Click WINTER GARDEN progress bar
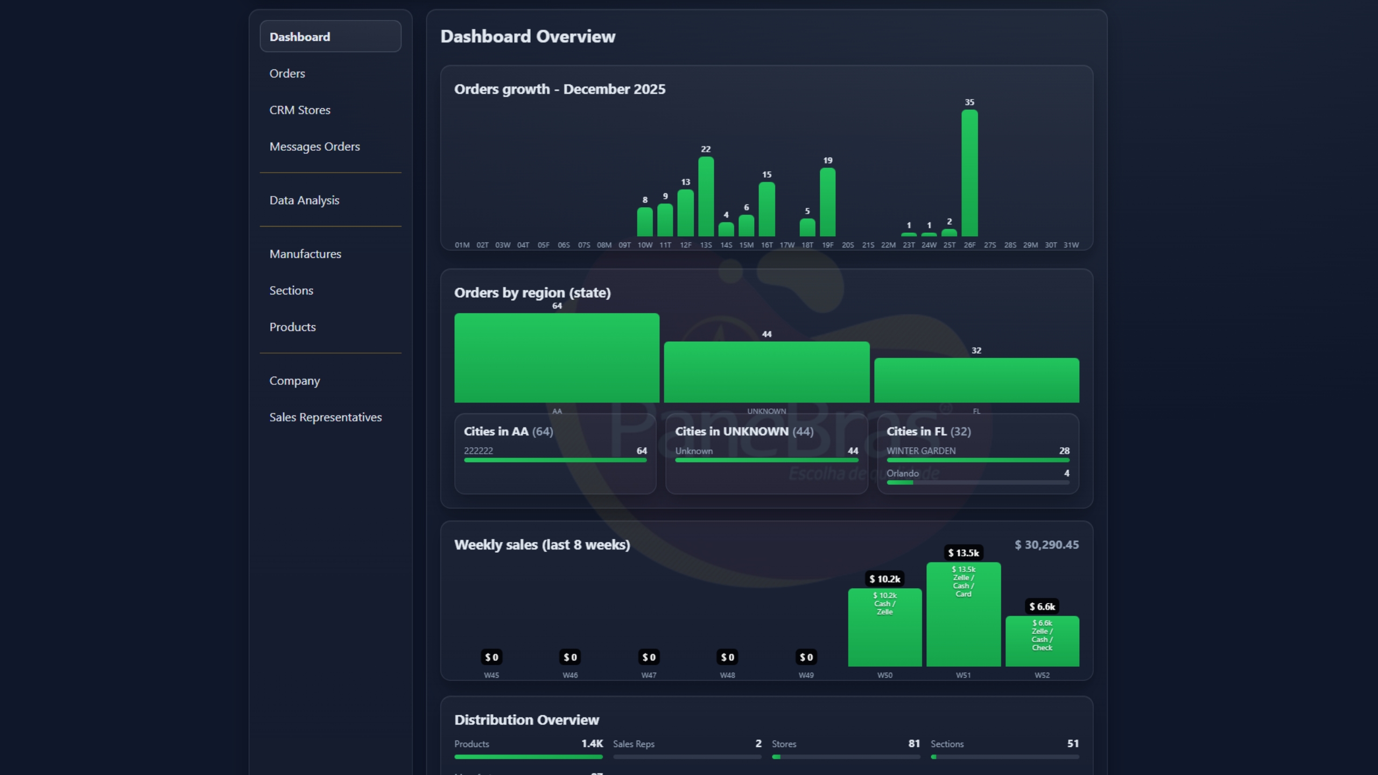1378x775 pixels. coord(978,460)
